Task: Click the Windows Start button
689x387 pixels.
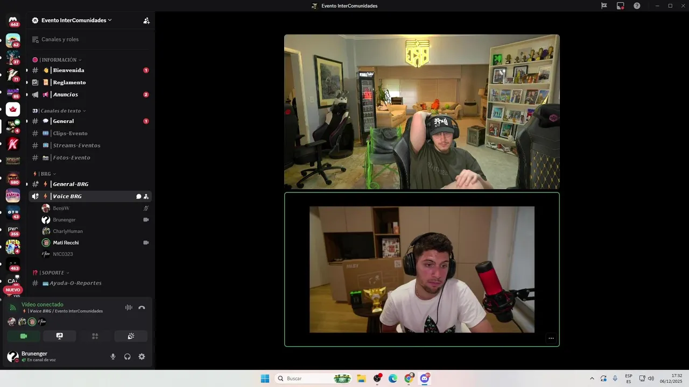Action: (265, 378)
